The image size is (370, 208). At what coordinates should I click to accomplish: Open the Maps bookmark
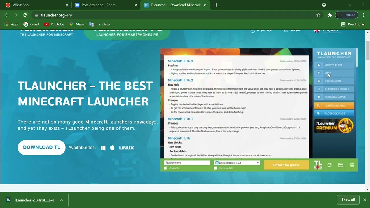pos(77,24)
